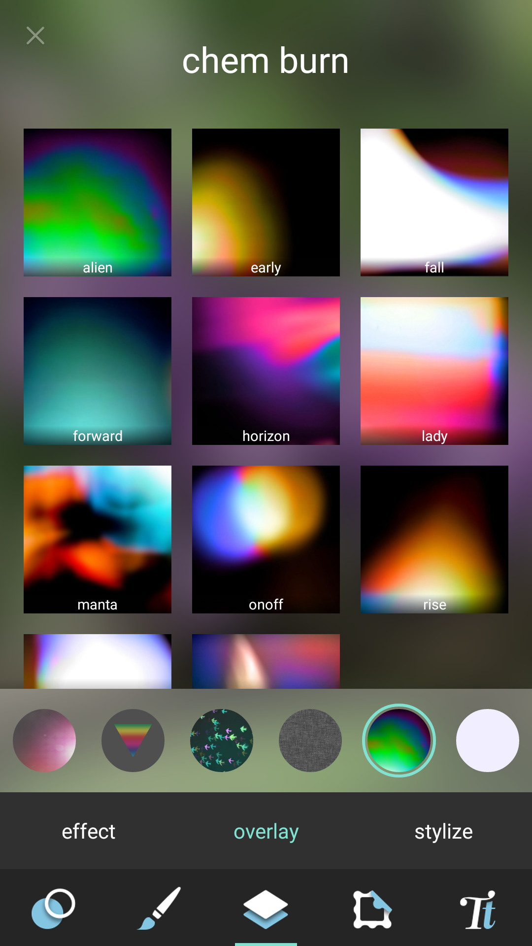Pick the horizon overlay thumbnail
532x946 pixels.
[x=266, y=371]
